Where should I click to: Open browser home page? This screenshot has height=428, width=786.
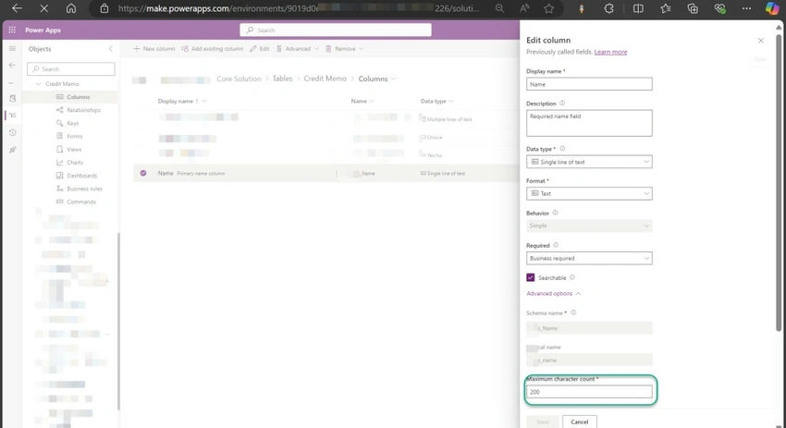(71, 8)
